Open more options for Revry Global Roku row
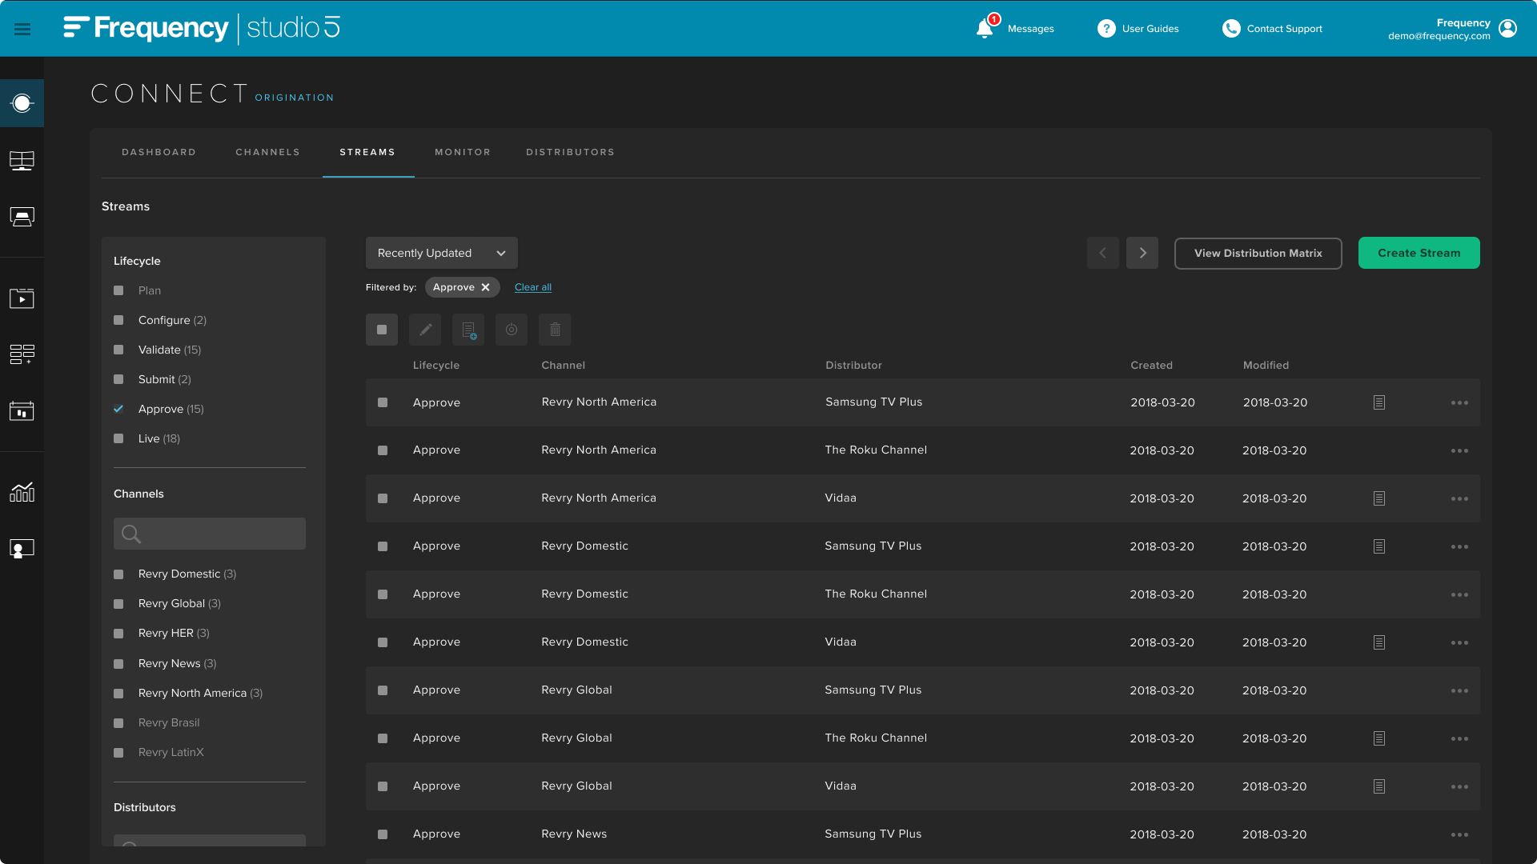 pyautogui.click(x=1459, y=738)
